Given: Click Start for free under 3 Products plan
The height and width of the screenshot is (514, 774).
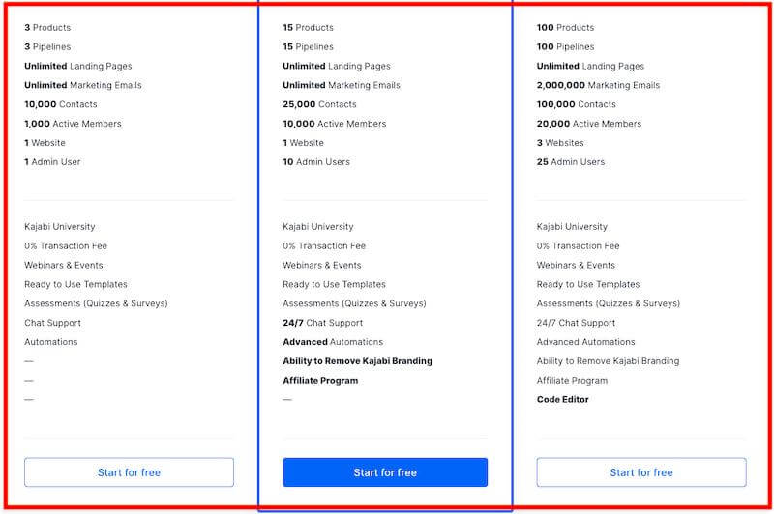Looking at the screenshot, I should [x=129, y=472].
